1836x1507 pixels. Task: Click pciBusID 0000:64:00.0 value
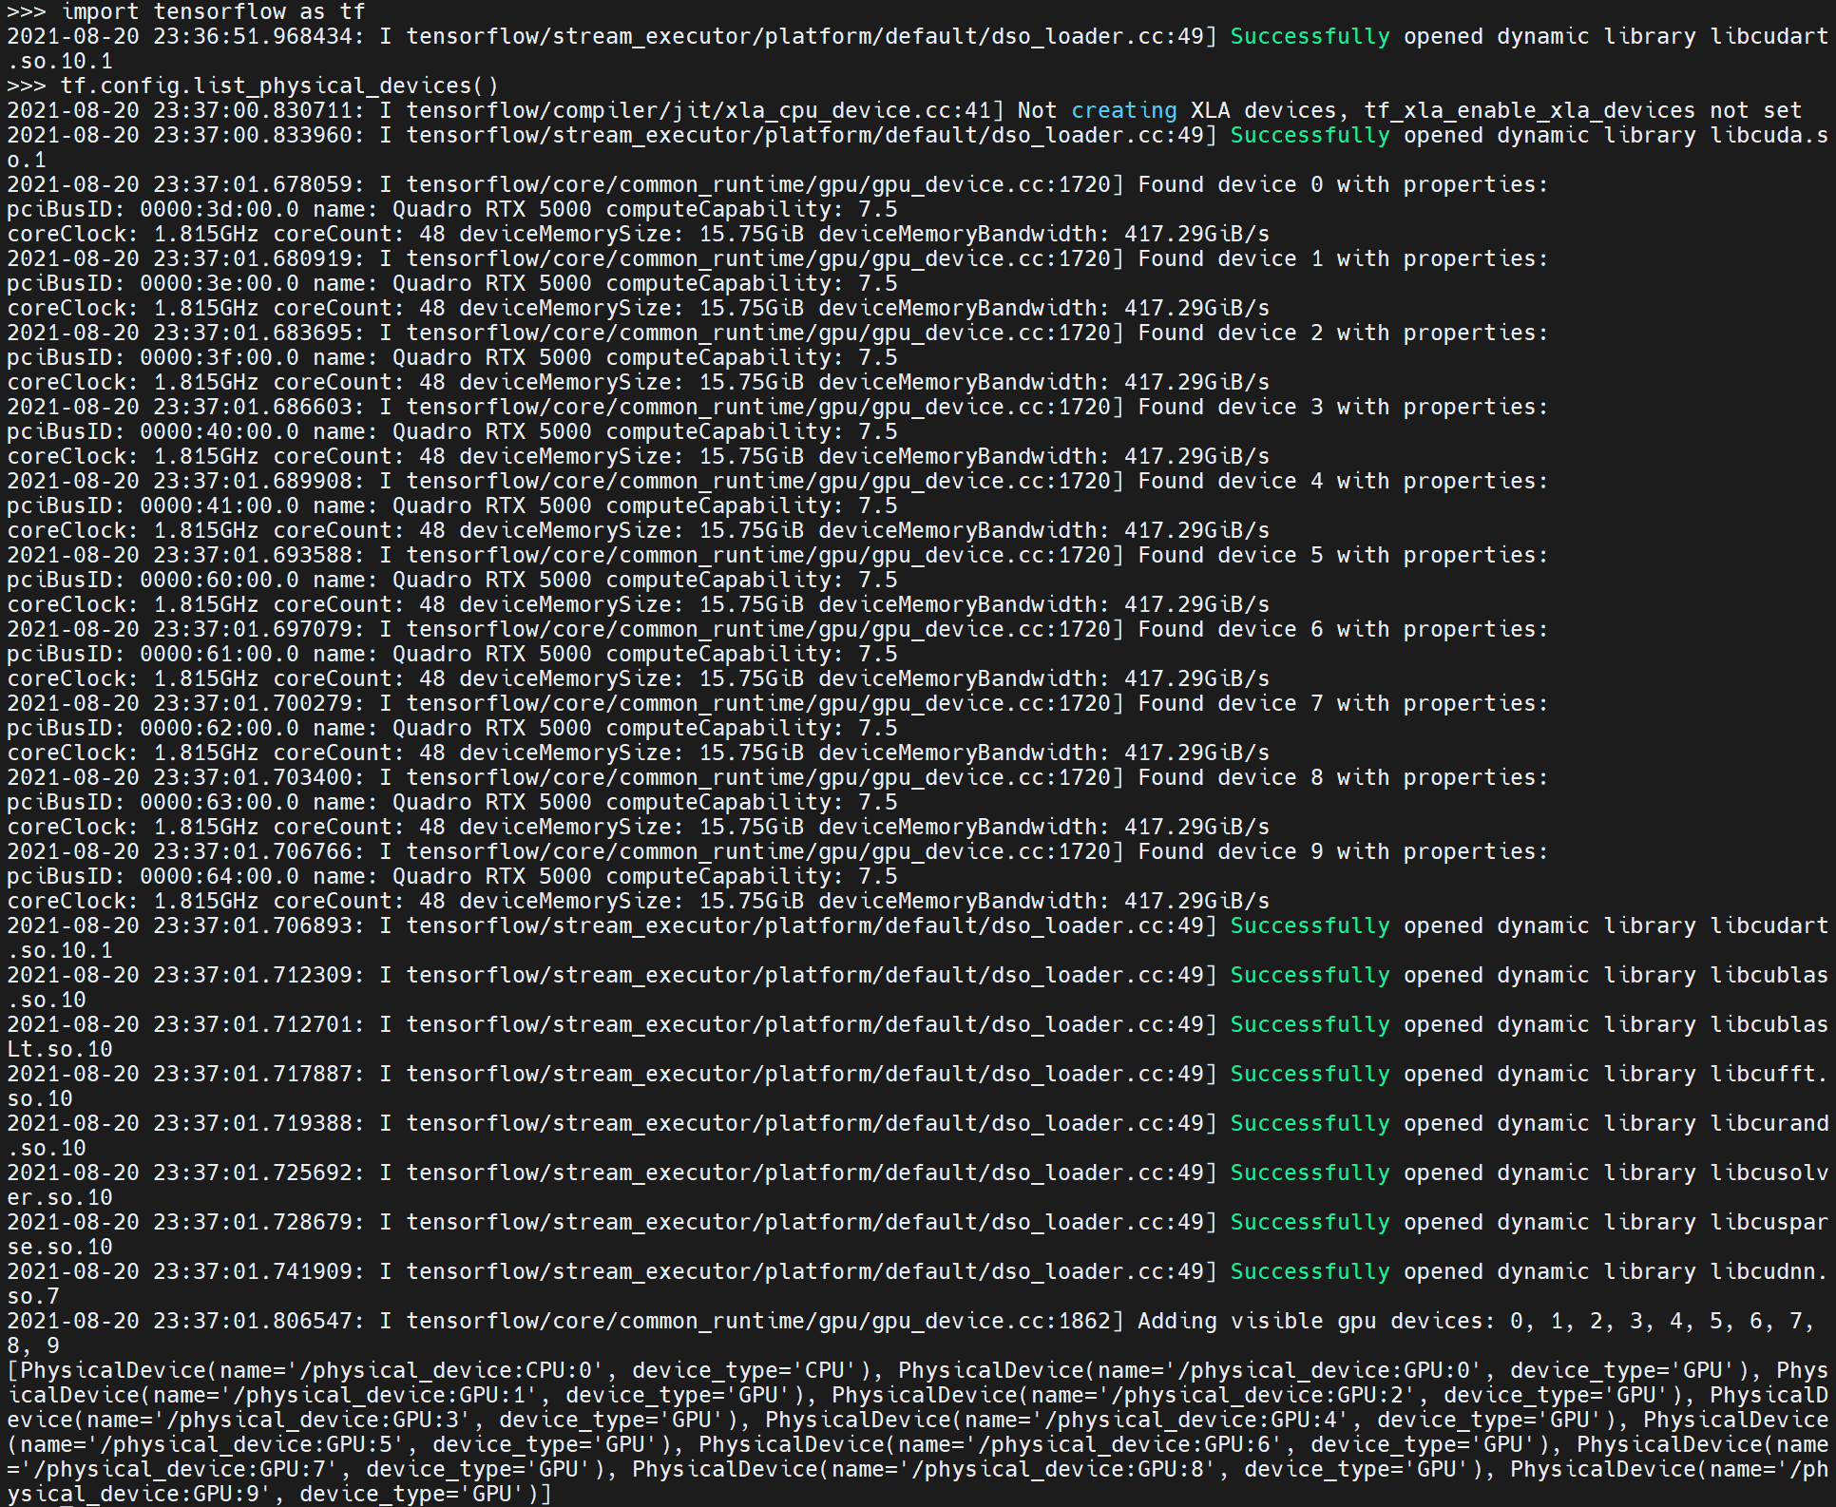pyautogui.click(x=219, y=876)
